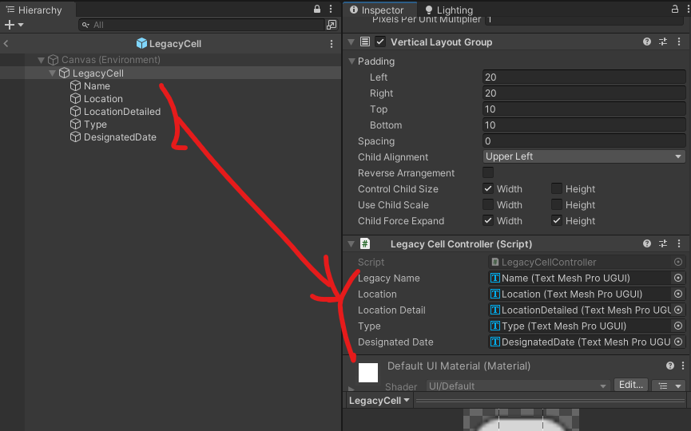Collapse the Legacy Cell Controller script component
The width and height of the screenshot is (691, 431).
tap(351, 244)
